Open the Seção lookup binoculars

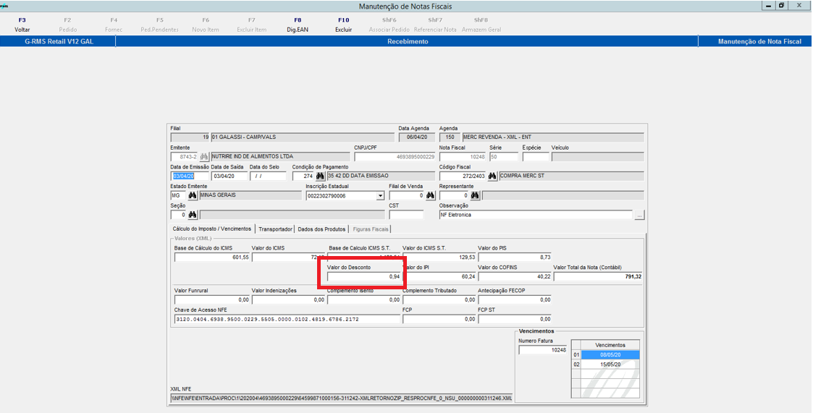tap(193, 215)
